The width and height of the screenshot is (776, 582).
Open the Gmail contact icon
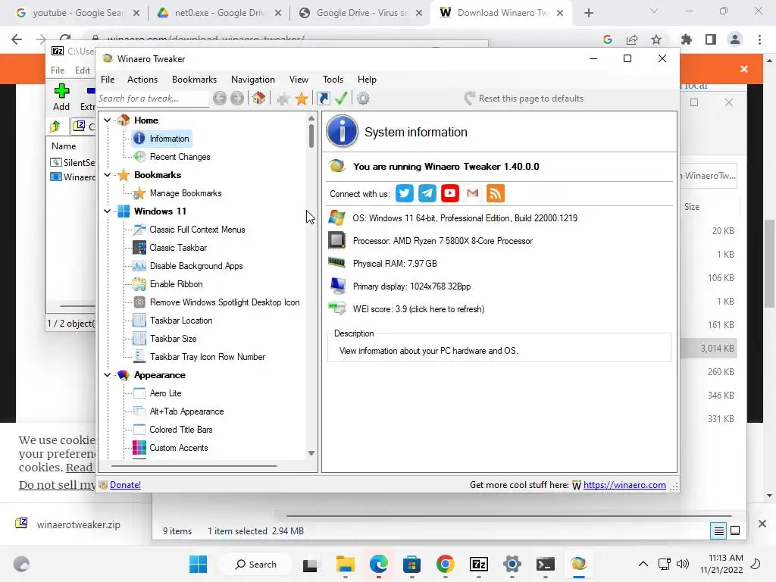[x=473, y=193]
